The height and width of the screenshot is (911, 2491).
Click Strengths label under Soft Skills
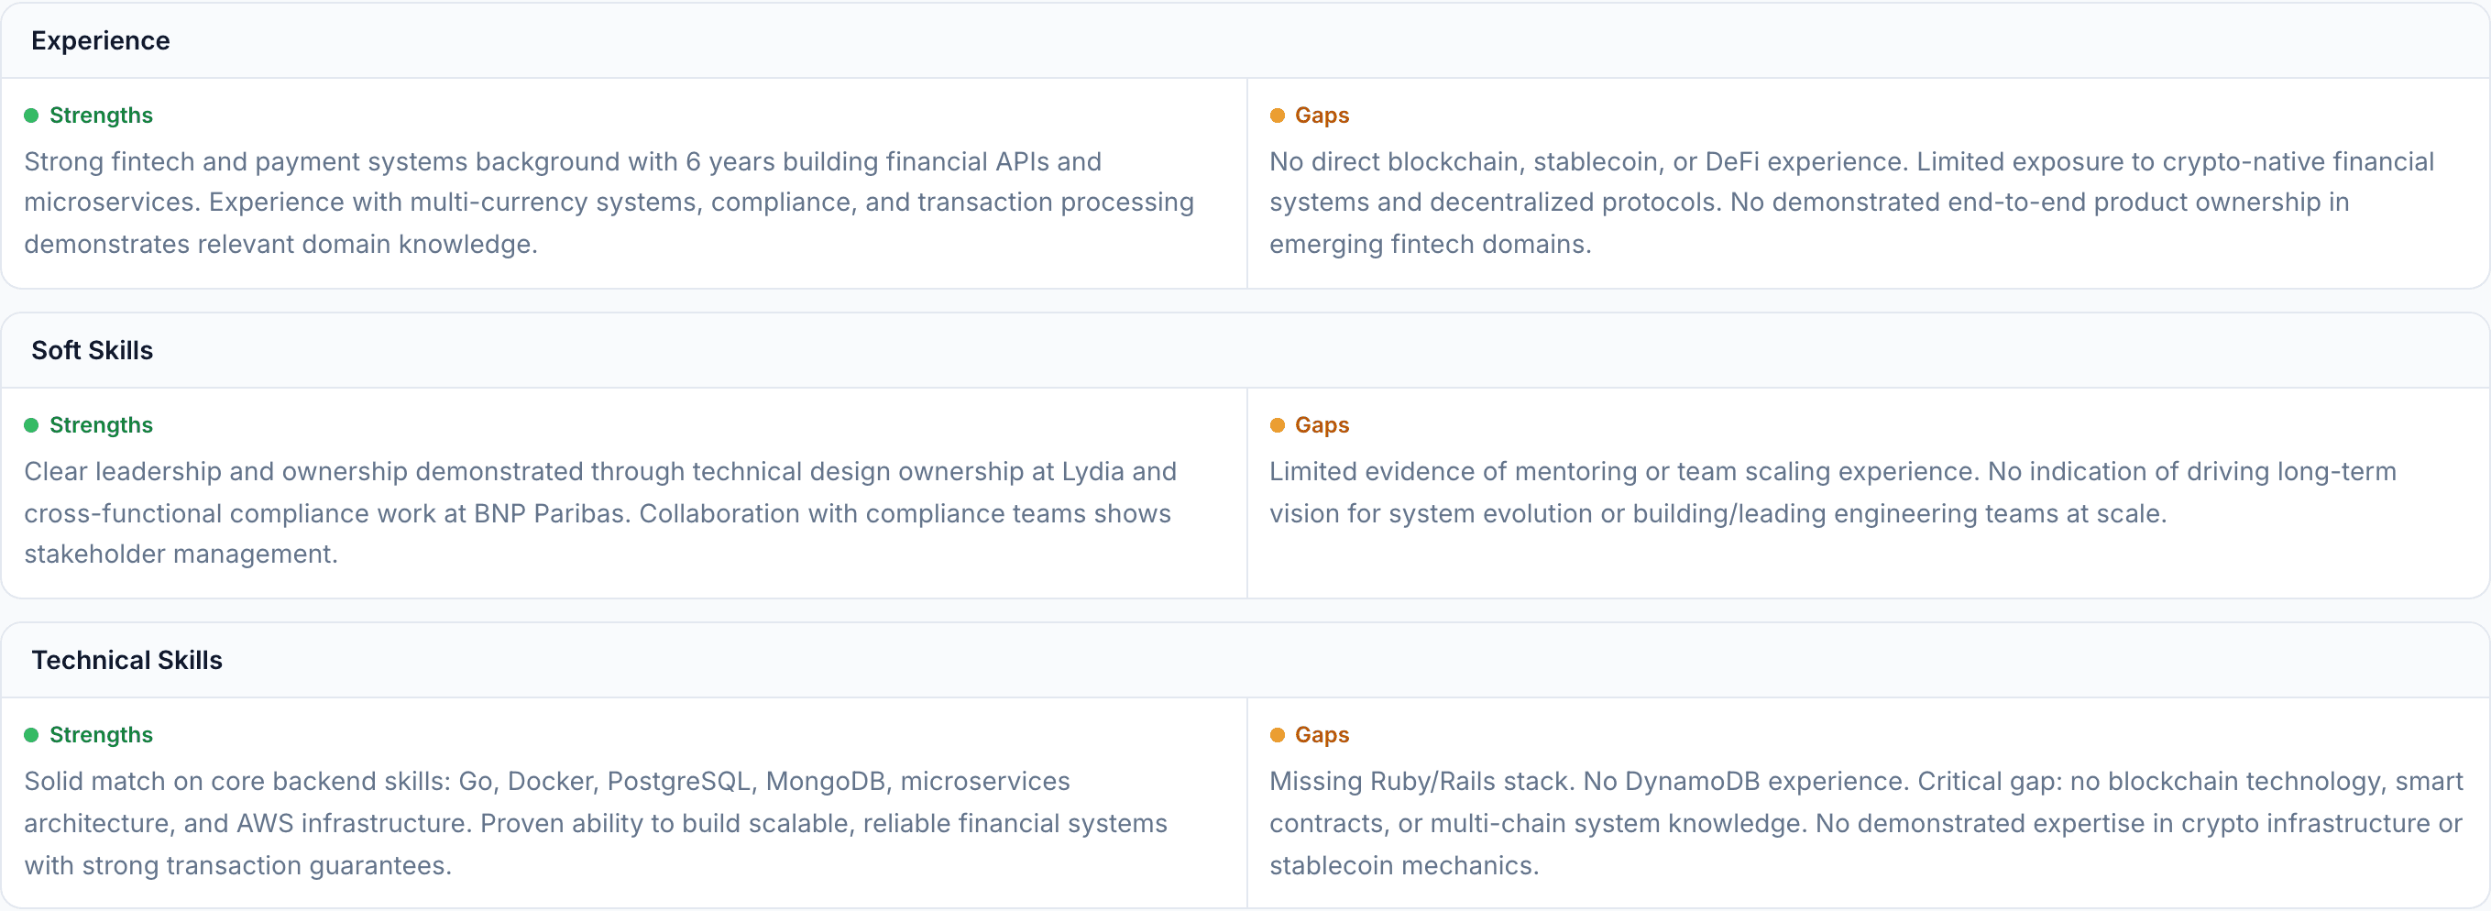(x=101, y=424)
